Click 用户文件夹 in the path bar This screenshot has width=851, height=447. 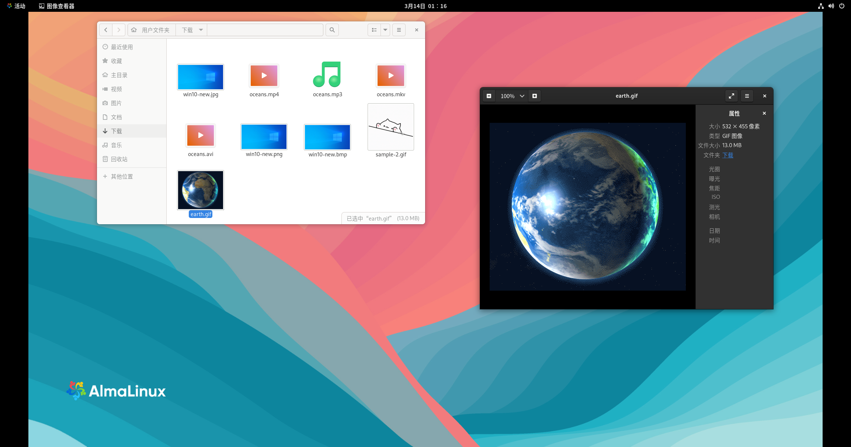tap(155, 30)
